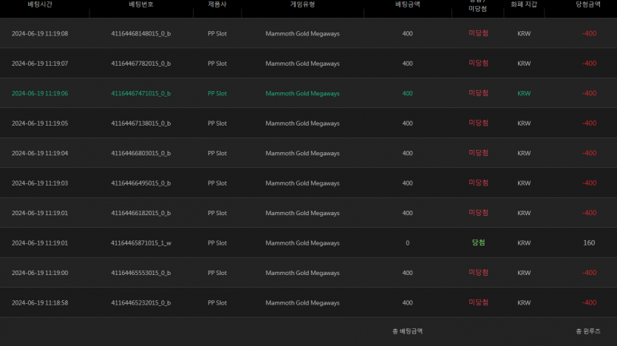Click Mammoth Gold Megaways in the 11:19:03 row
The height and width of the screenshot is (346, 617).
[x=302, y=183]
